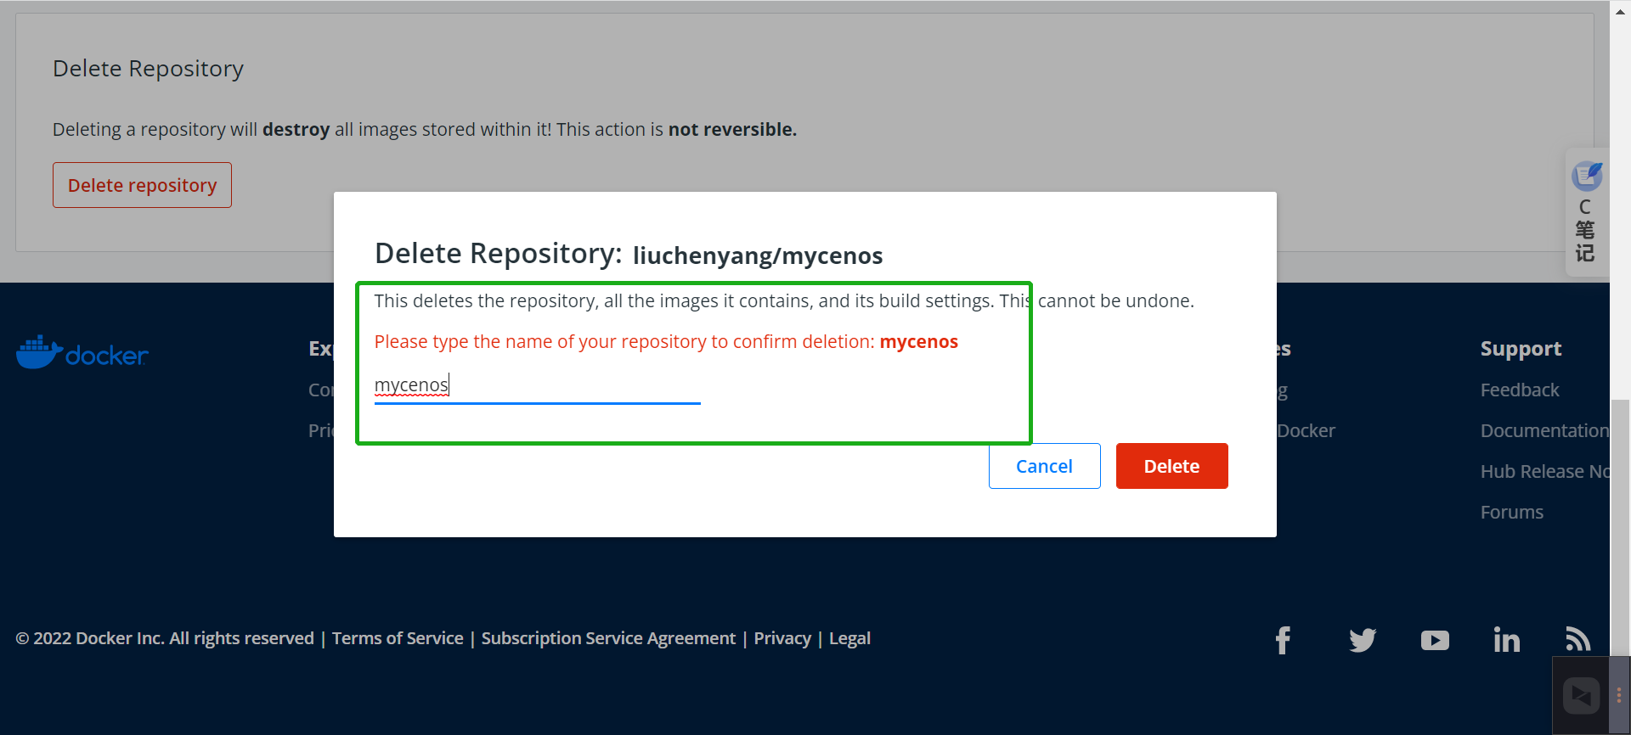This screenshot has width=1631, height=735.
Task: Open the note-taking widget icon
Action: coord(1586,177)
